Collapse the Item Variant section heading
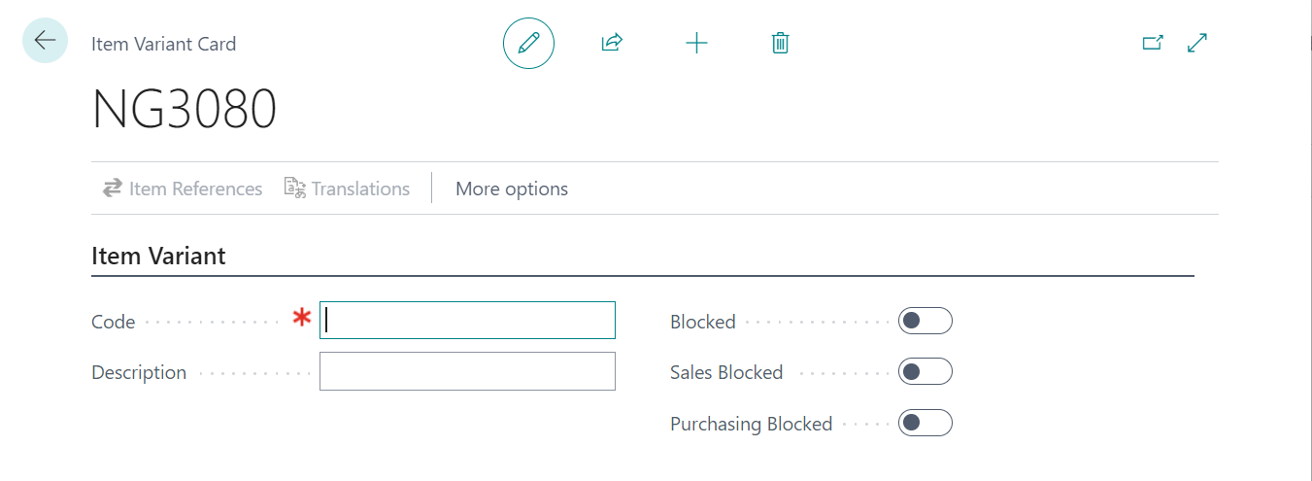Viewport: 1312px width, 481px height. [x=158, y=256]
